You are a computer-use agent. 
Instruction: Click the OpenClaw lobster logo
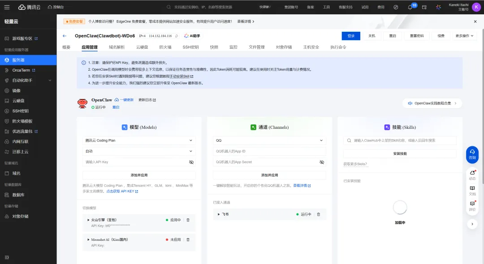pyautogui.click(x=82, y=103)
